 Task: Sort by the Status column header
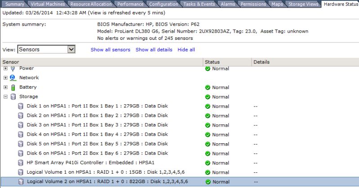(227, 62)
